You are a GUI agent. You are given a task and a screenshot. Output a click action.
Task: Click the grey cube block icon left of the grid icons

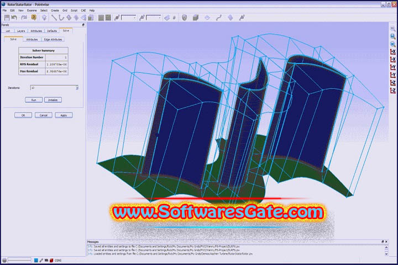pos(91,18)
